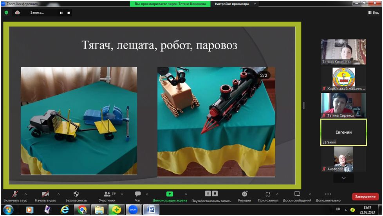Open the More (Дополнительно) menu
Viewport: 383px width, 216px height.
tap(328, 196)
